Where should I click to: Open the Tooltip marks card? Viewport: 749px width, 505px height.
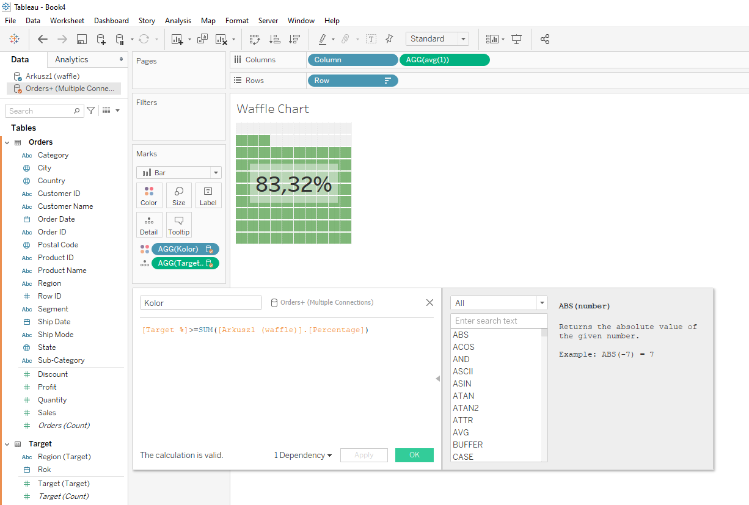coord(178,225)
